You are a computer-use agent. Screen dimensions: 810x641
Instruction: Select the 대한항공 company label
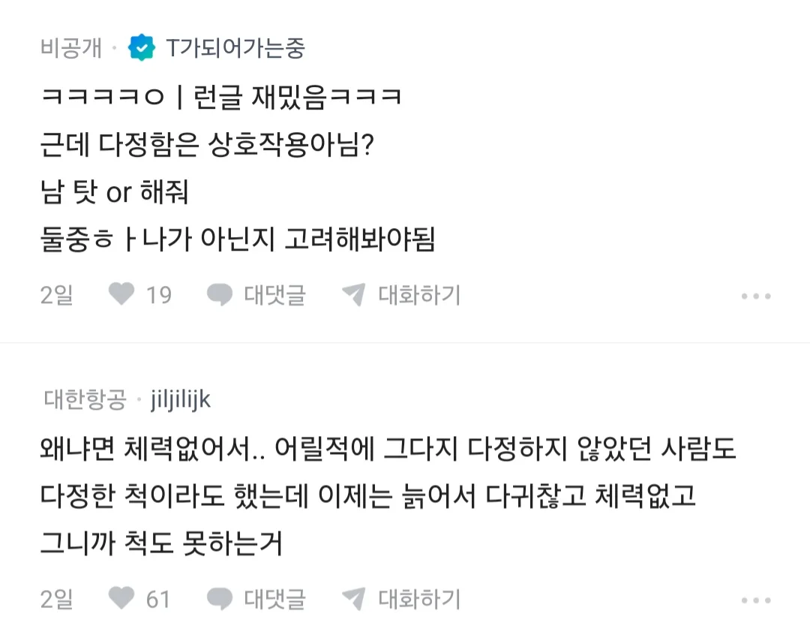85,400
